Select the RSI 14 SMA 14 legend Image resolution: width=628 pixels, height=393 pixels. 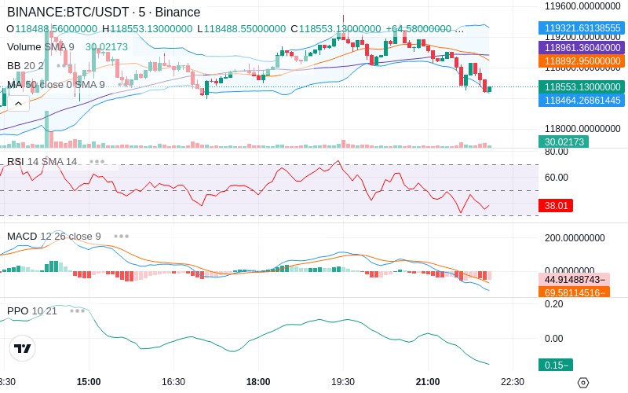coord(42,162)
